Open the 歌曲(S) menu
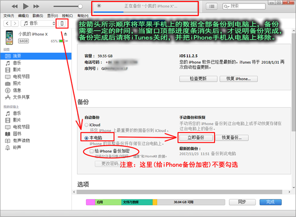296x217 pixels. [x=38, y=16]
